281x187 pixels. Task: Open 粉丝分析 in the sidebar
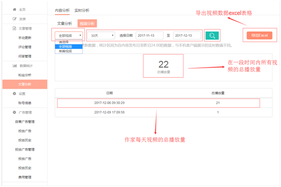click(25, 75)
